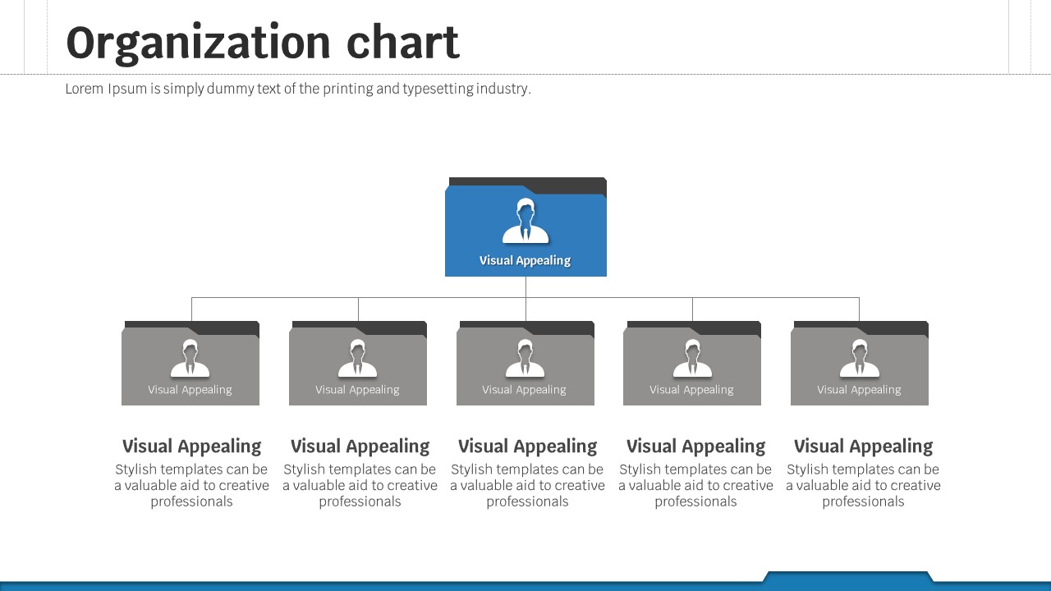The height and width of the screenshot is (591, 1051).
Task: Click the person icon in the fourth gray folder
Action: 692,359
